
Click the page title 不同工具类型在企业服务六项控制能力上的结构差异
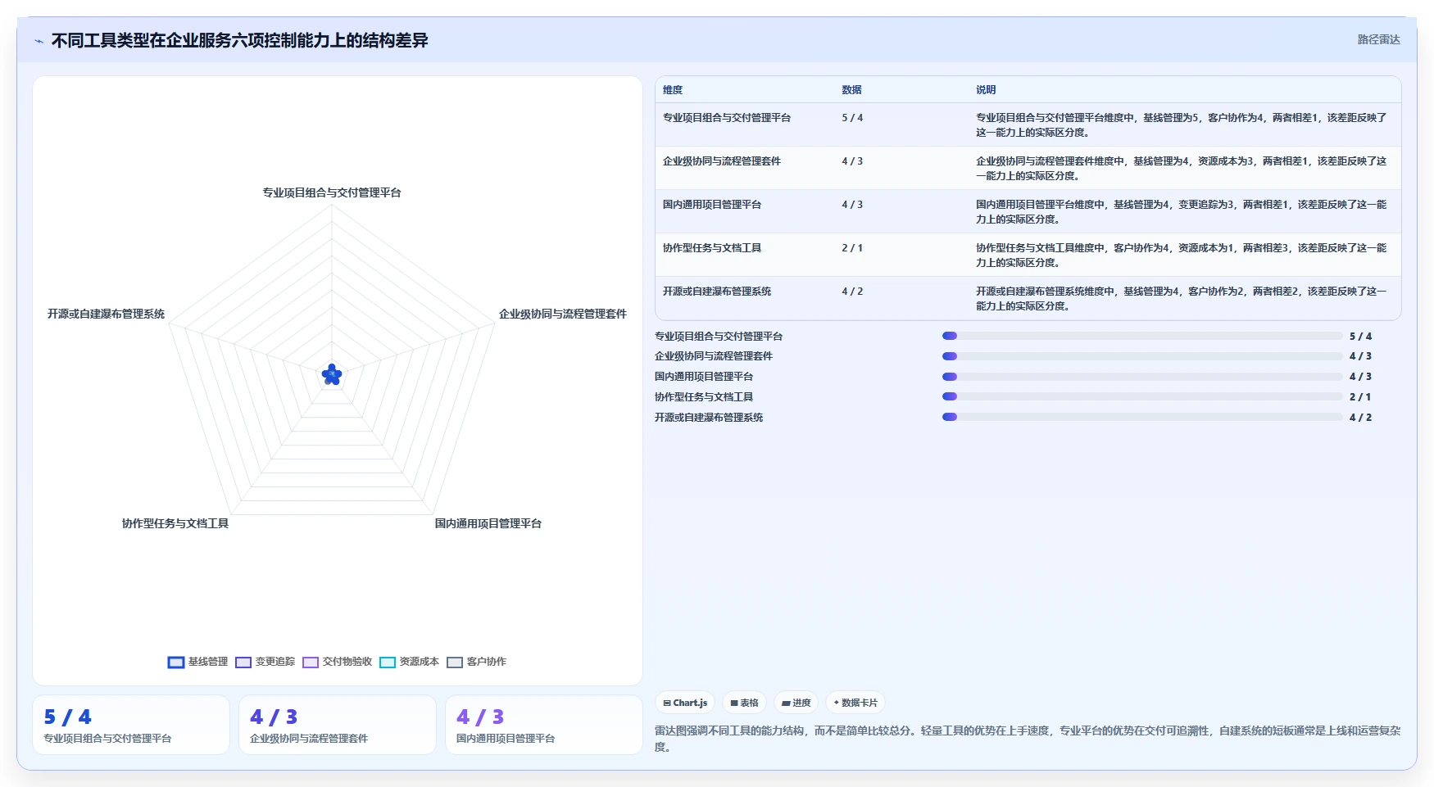239,40
